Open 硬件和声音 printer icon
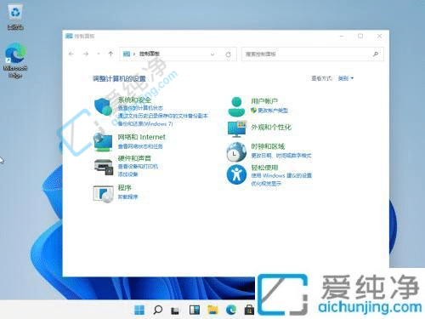This screenshot has height=319, width=425. (104, 167)
